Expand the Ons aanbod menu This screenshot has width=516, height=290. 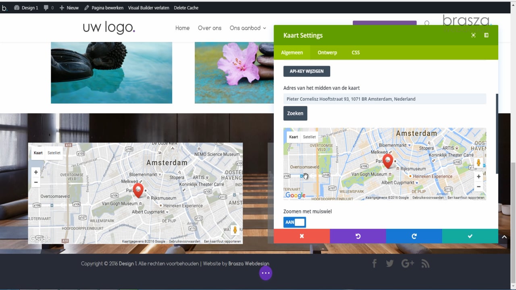(x=248, y=28)
